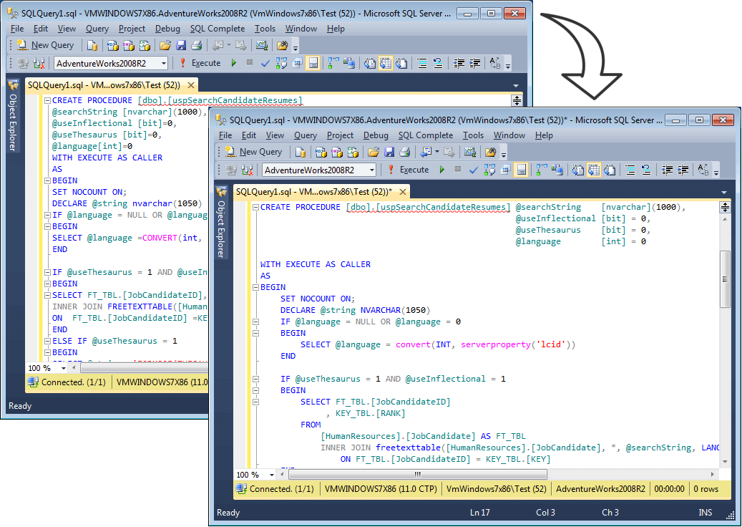Screen dimensions: 742x527
Task: Open the Activity Monitor icon in front window
Action: coord(469,152)
